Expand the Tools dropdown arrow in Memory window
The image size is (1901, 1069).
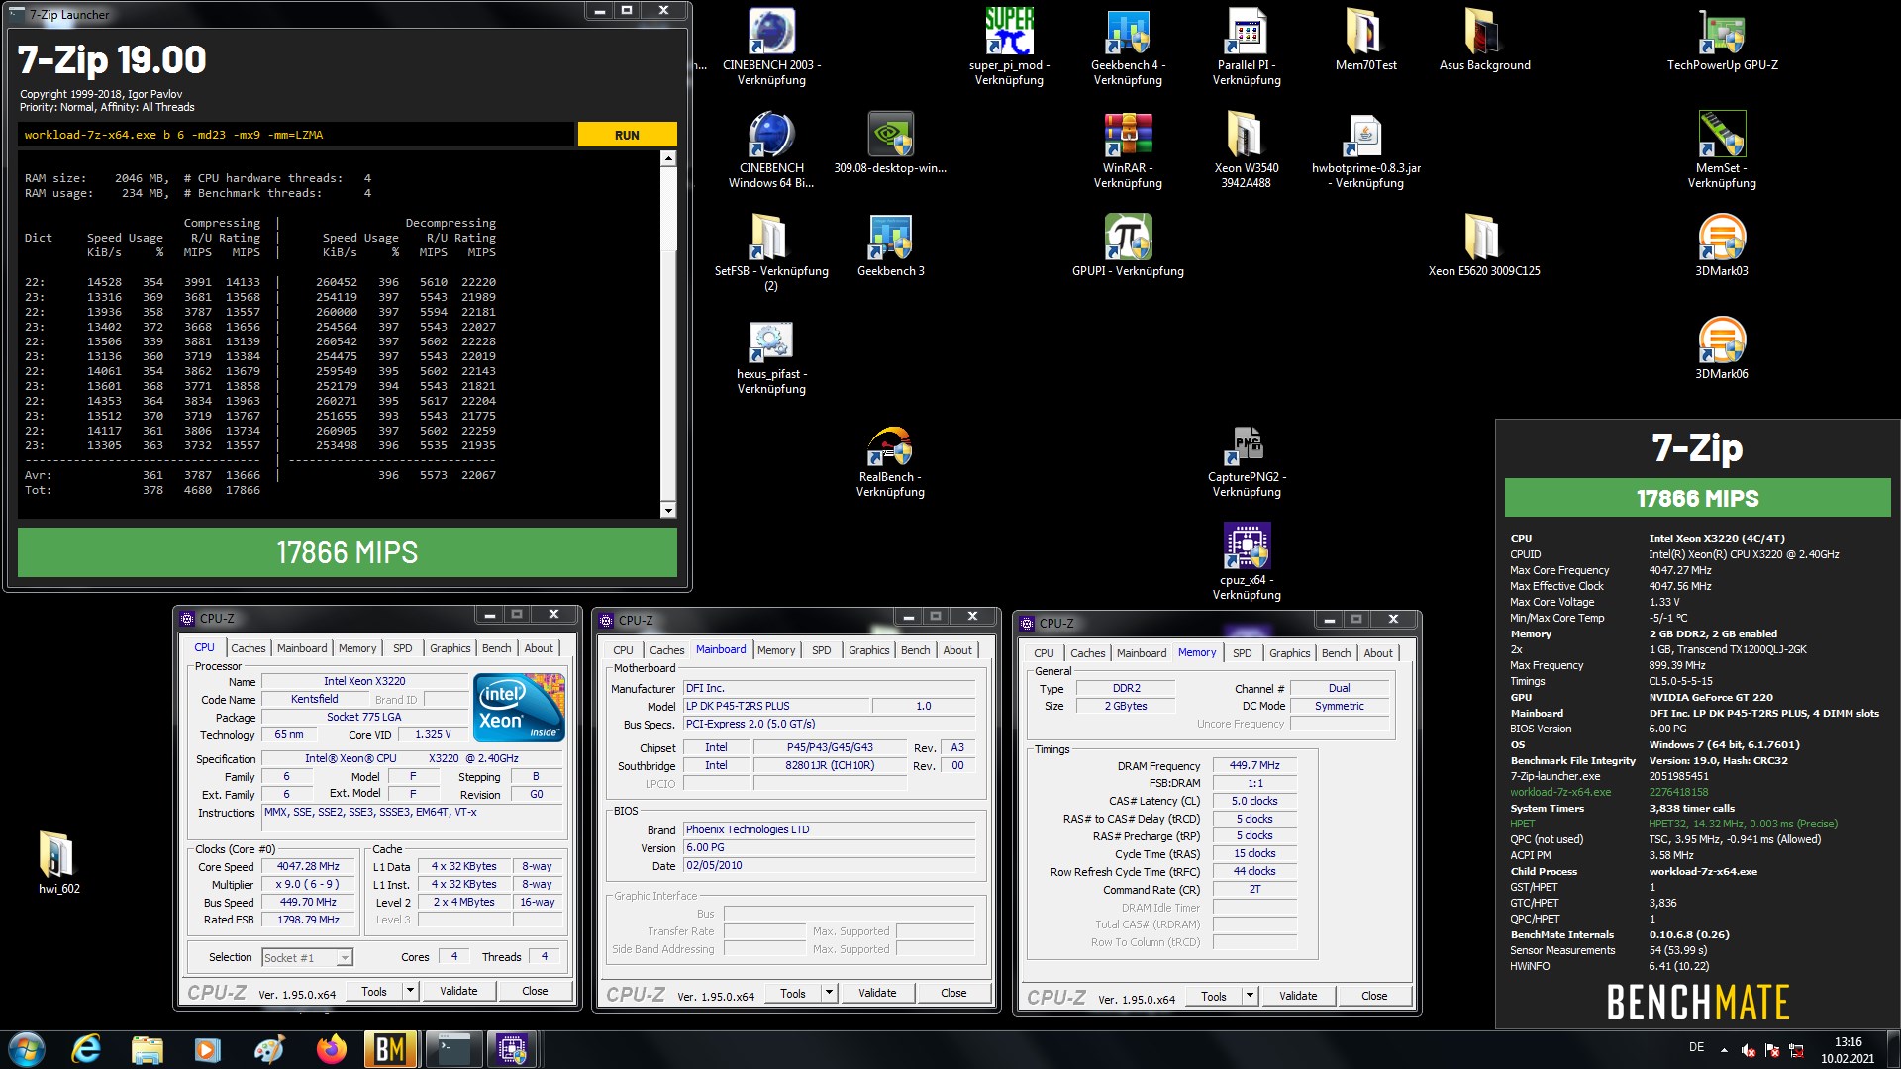1250,996
